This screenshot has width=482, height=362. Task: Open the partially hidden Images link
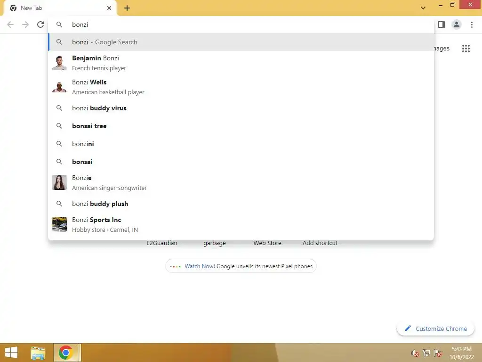coord(442,49)
